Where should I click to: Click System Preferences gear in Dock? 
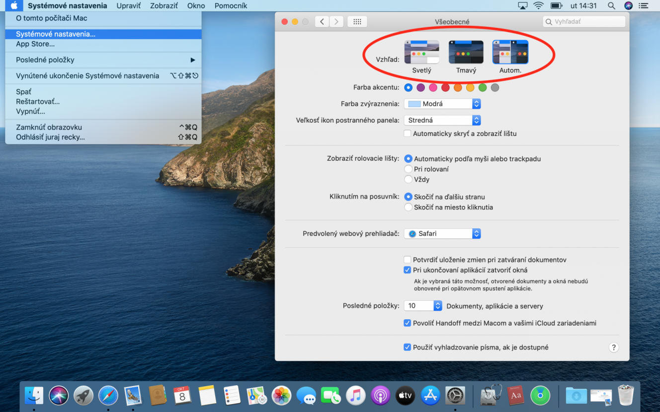pyautogui.click(x=455, y=396)
